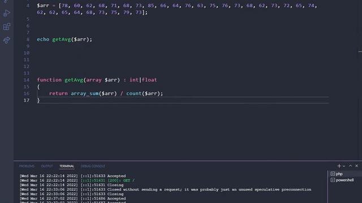This screenshot has width=362, height=203.
Task: Click line number 17 in the gutter
Action: (27, 100)
